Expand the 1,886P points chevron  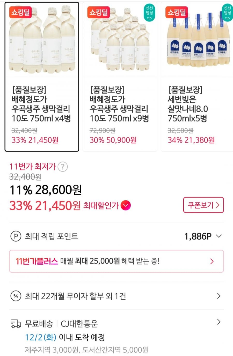(219, 236)
